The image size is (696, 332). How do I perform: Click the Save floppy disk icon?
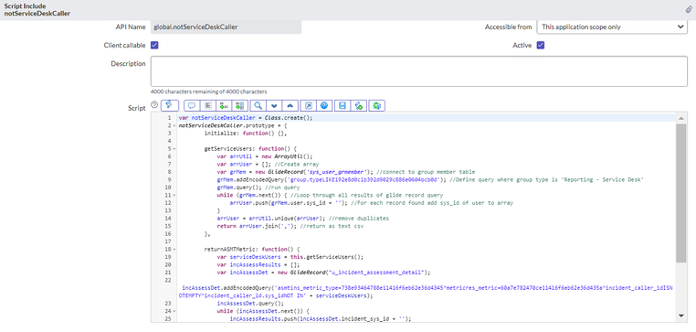[343, 105]
